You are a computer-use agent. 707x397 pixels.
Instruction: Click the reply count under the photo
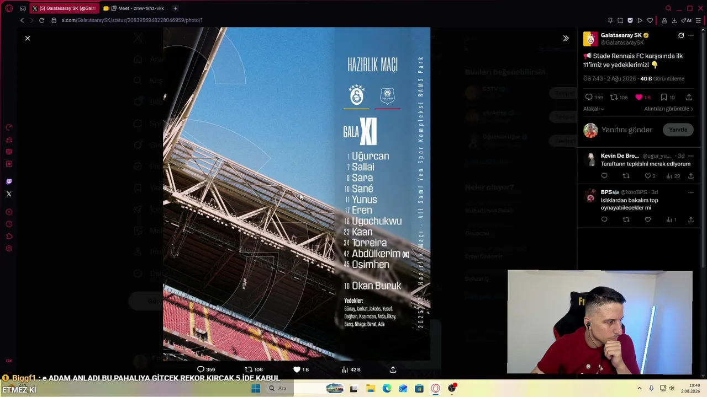click(206, 369)
